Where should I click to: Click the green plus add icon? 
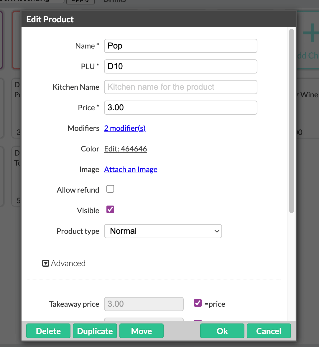click(311, 33)
